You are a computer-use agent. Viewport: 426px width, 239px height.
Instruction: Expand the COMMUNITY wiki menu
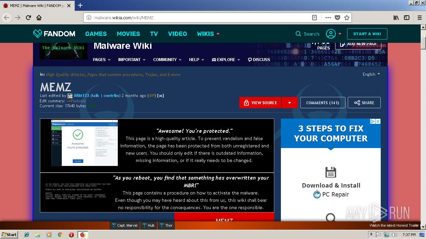[x=167, y=60]
